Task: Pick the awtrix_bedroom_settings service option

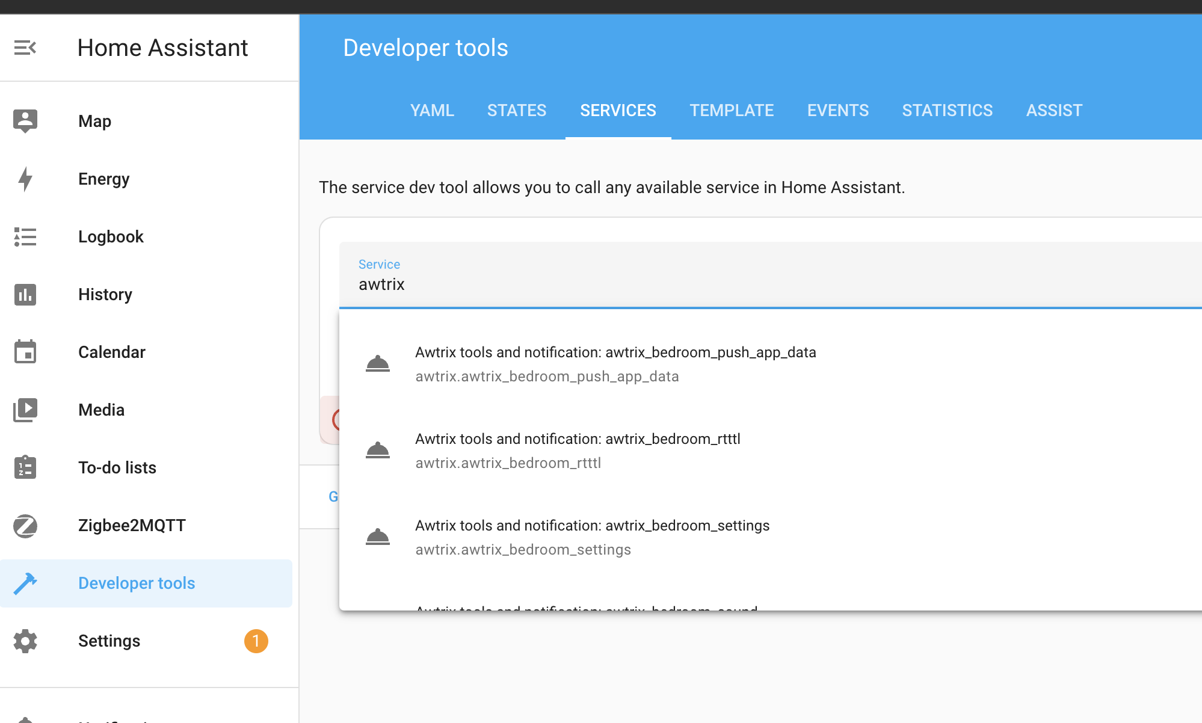Action: click(x=592, y=537)
